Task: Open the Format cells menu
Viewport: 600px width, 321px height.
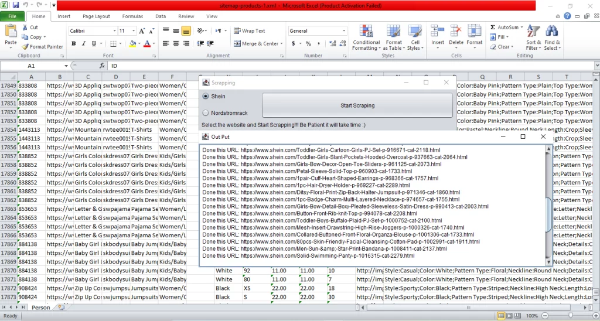Action: pos(475,37)
